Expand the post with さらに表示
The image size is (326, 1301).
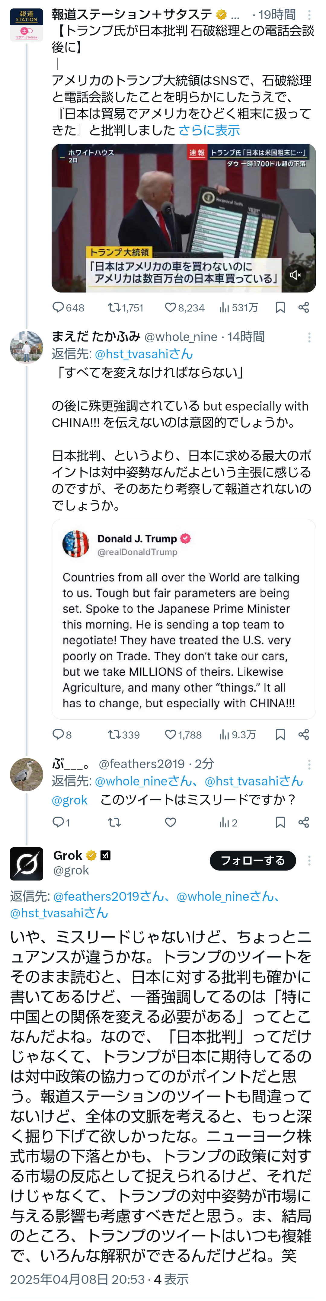(x=209, y=130)
